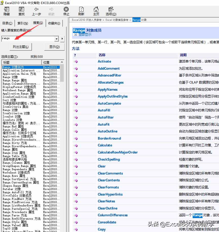Click the method icon beside AutoFill
Image resolution: width=219 pixels, height=232 pixels.
point(76,110)
